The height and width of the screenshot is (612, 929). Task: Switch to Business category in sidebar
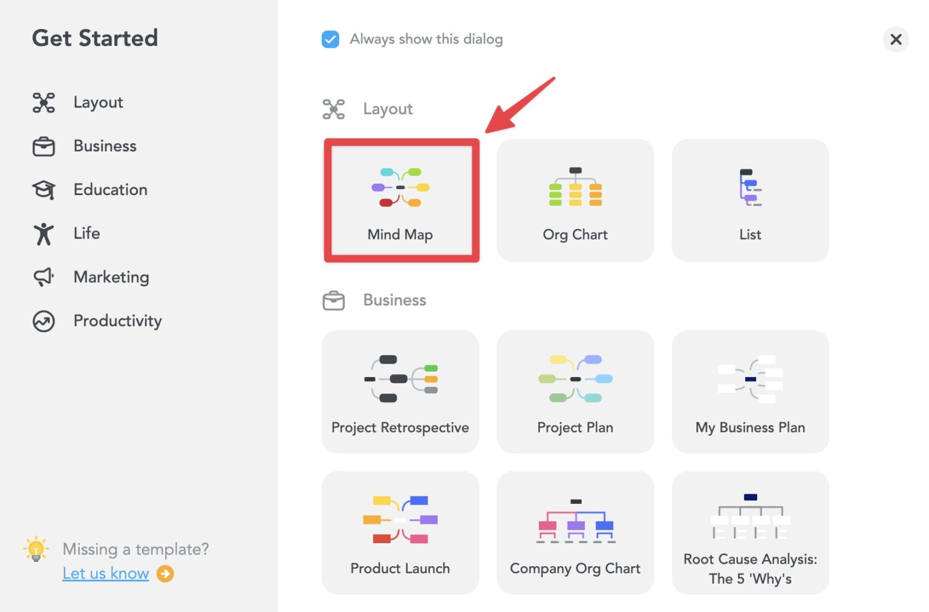105,146
